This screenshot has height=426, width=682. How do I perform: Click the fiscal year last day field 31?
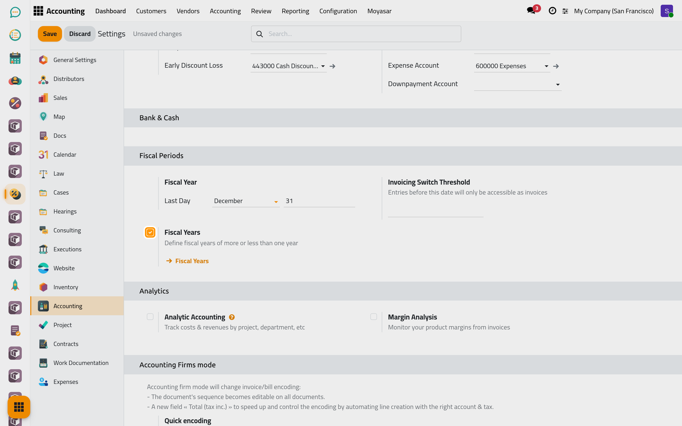[x=319, y=201]
